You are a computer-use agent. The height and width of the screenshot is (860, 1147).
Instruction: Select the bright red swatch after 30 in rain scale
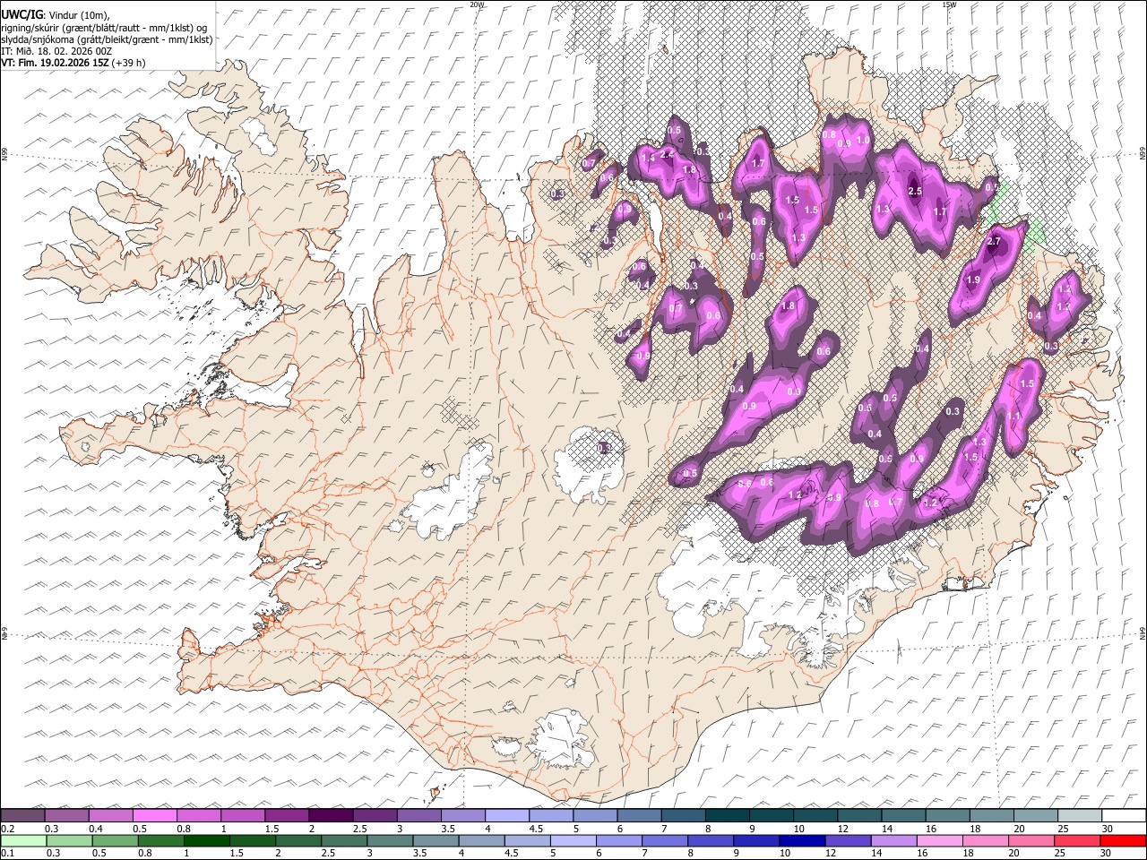(1122, 841)
